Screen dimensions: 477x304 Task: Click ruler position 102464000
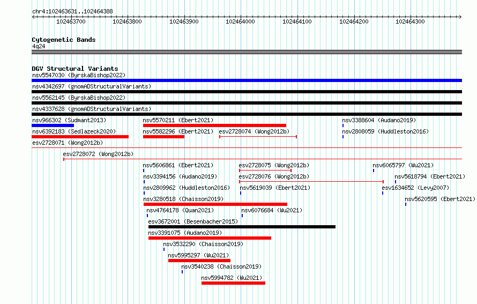240,21
